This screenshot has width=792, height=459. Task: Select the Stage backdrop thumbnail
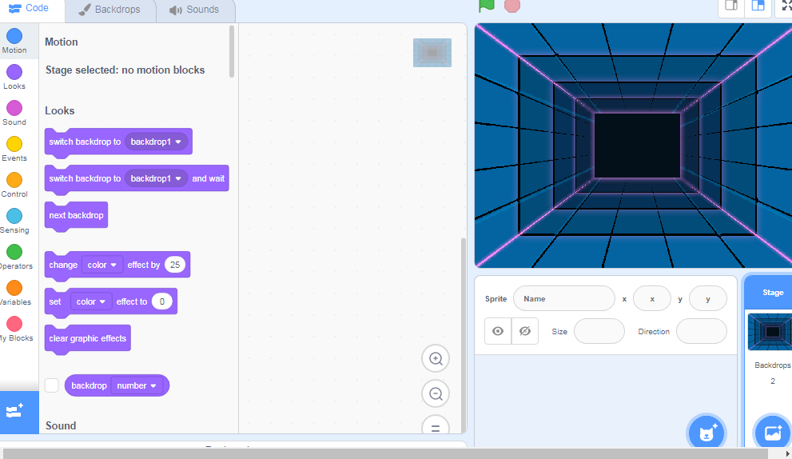[x=770, y=332]
